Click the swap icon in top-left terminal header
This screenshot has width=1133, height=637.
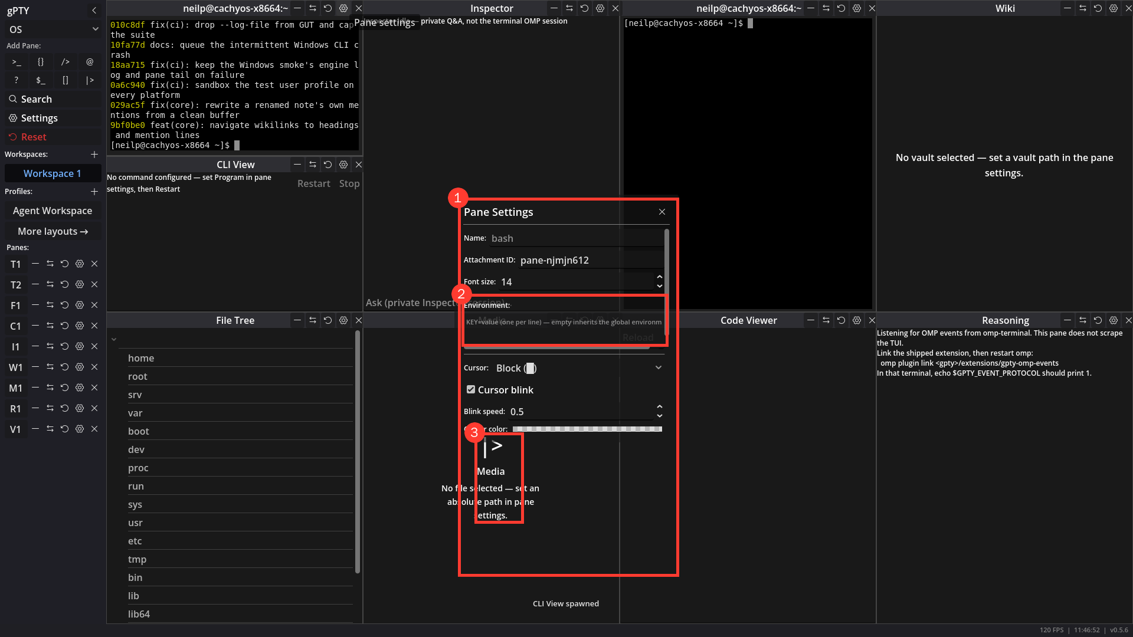[x=313, y=8]
